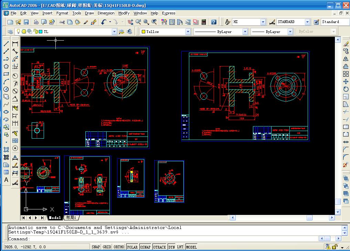Select the Array modify tool
350x251 pixels.
[346, 74]
